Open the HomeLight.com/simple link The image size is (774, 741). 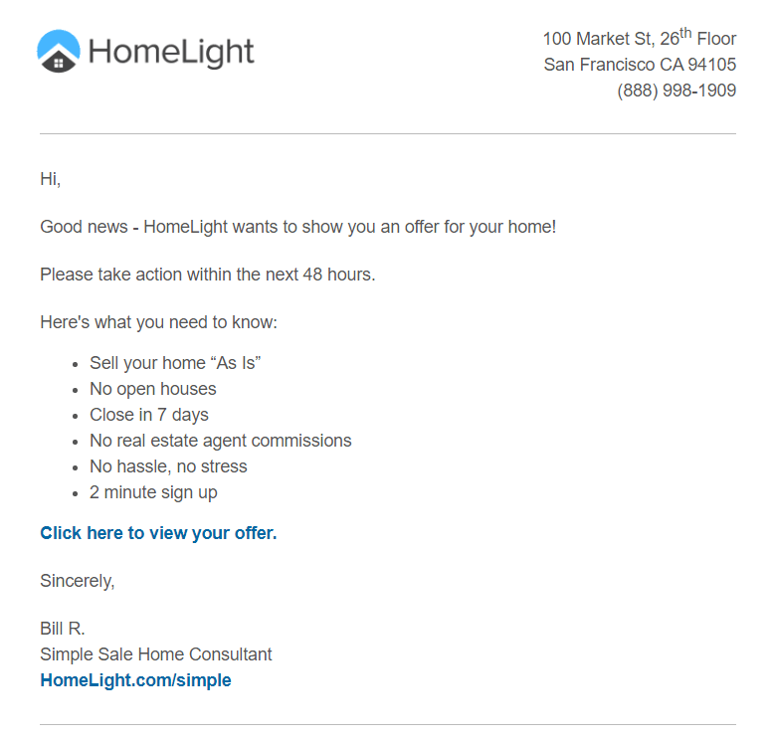pyautogui.click(x=135, y=680)
